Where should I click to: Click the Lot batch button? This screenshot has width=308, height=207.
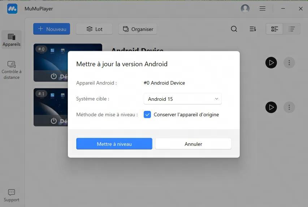coord(94,29)
